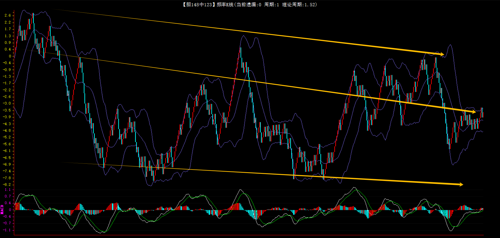
Task: Click the -4.8 axis value
Action: point(7,131)
